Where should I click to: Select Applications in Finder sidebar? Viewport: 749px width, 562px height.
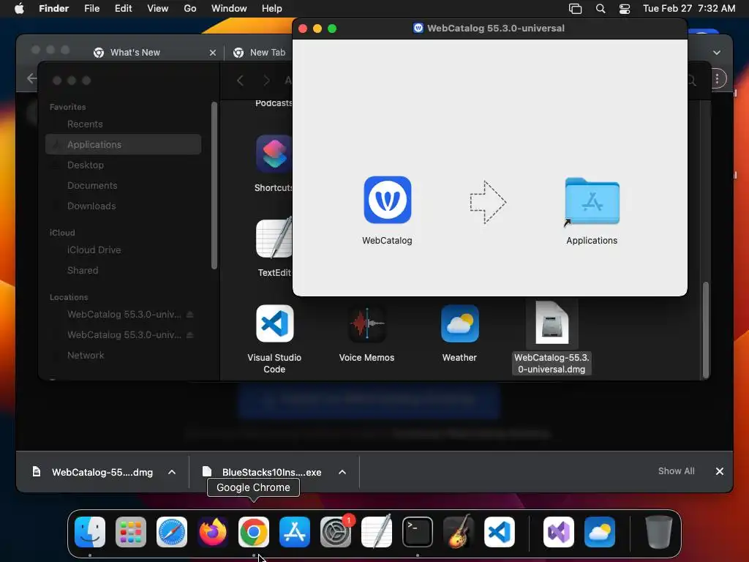click(123, 144)
